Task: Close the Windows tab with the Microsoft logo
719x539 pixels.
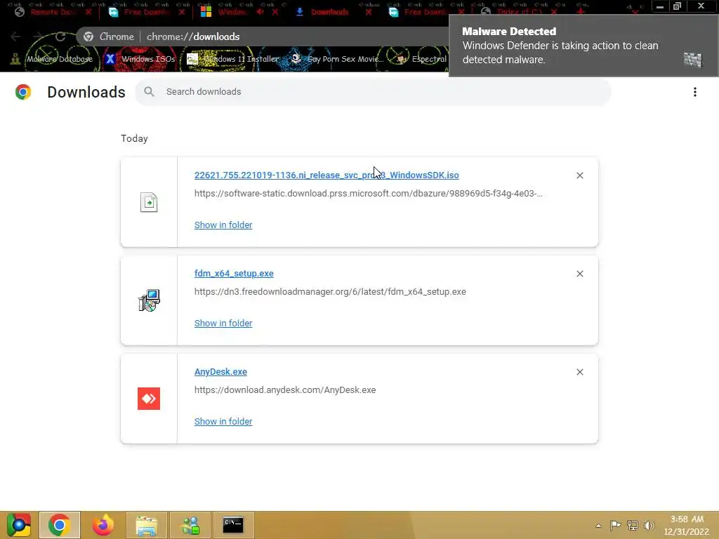Action: pos(275,12)
